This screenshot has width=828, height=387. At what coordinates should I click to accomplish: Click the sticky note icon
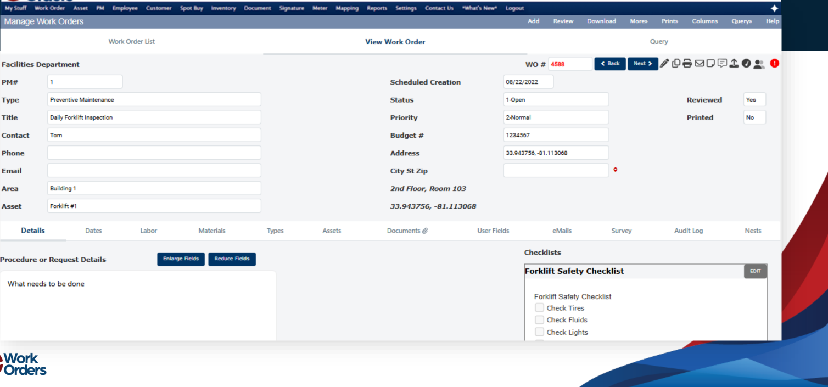[710, 64]
